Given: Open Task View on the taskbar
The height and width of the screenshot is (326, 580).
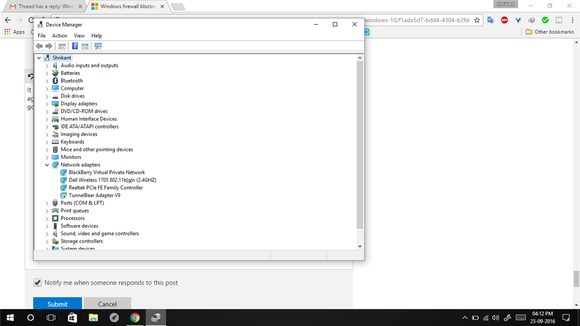Looking at the screenshot, I should pyautogui.click(x=51, y=317).
